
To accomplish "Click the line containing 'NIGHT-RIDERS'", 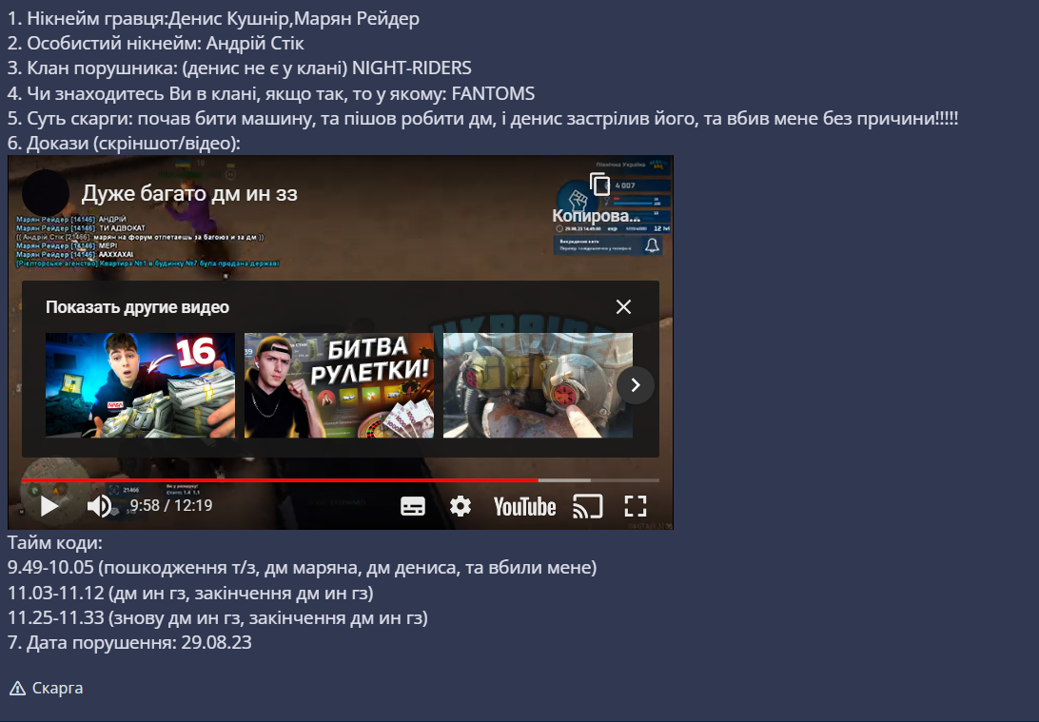I will click(239, 68).
